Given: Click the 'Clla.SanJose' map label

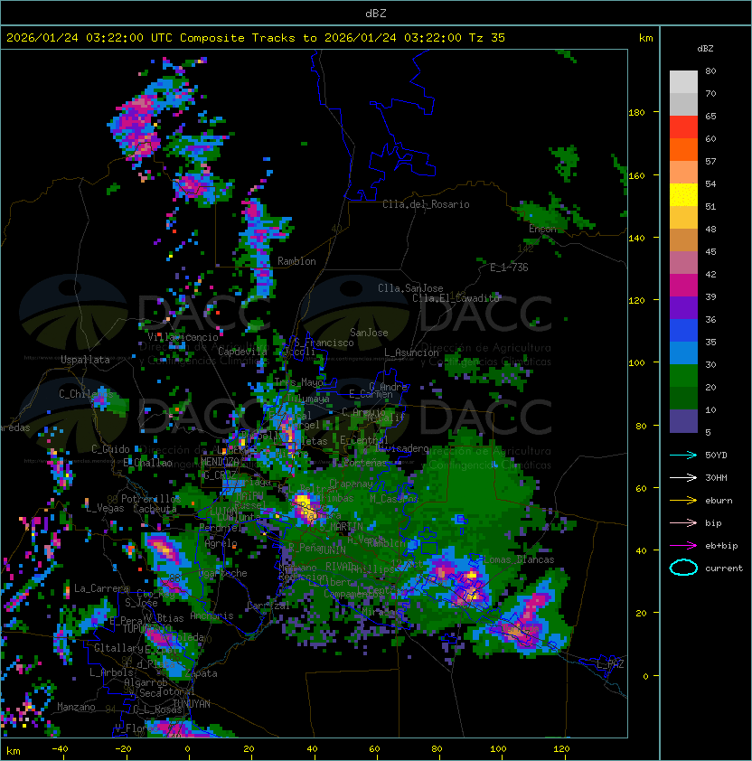Looking at the screenshot, I should tap(410, 288).
